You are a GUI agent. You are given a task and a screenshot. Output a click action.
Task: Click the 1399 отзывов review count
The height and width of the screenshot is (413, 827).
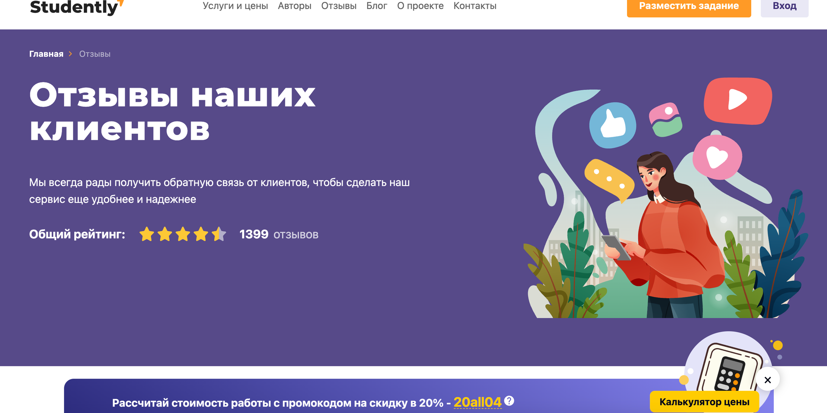click(279, 235)
